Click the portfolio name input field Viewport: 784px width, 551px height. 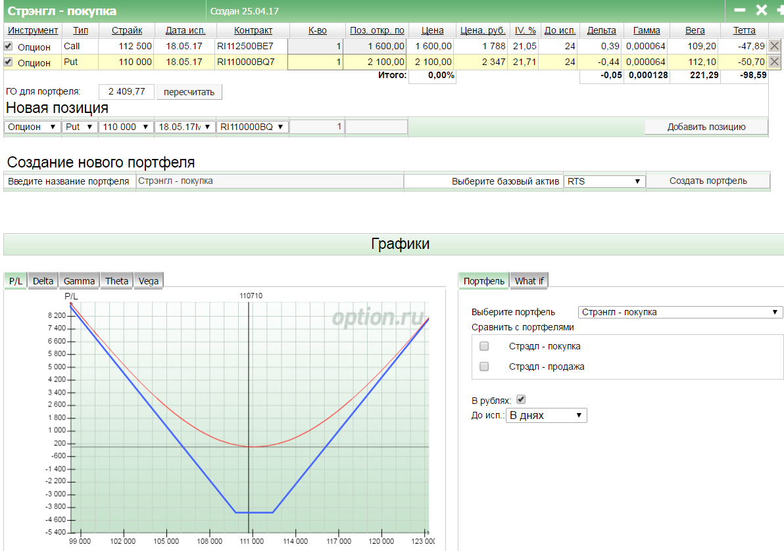click(270, 181)
